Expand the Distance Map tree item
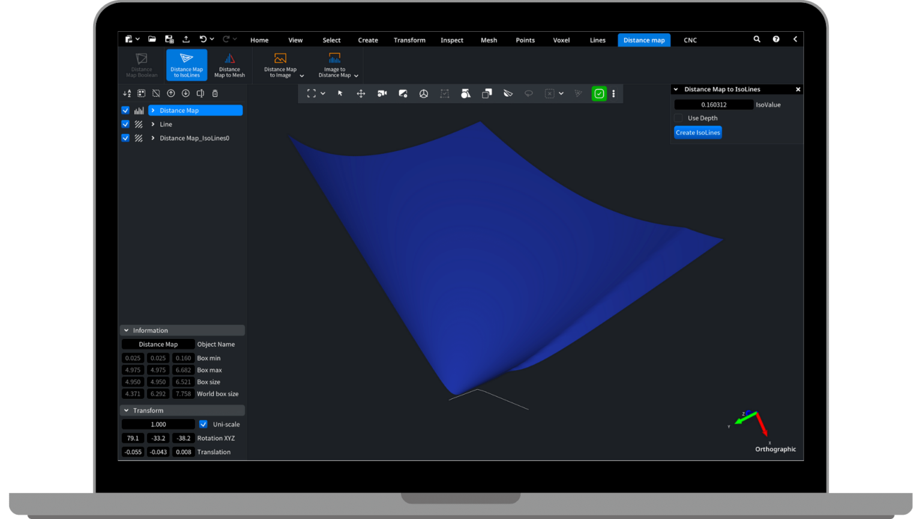Viewport: 922px width, 519px height. pyautogui.click(x=154, y=110)
